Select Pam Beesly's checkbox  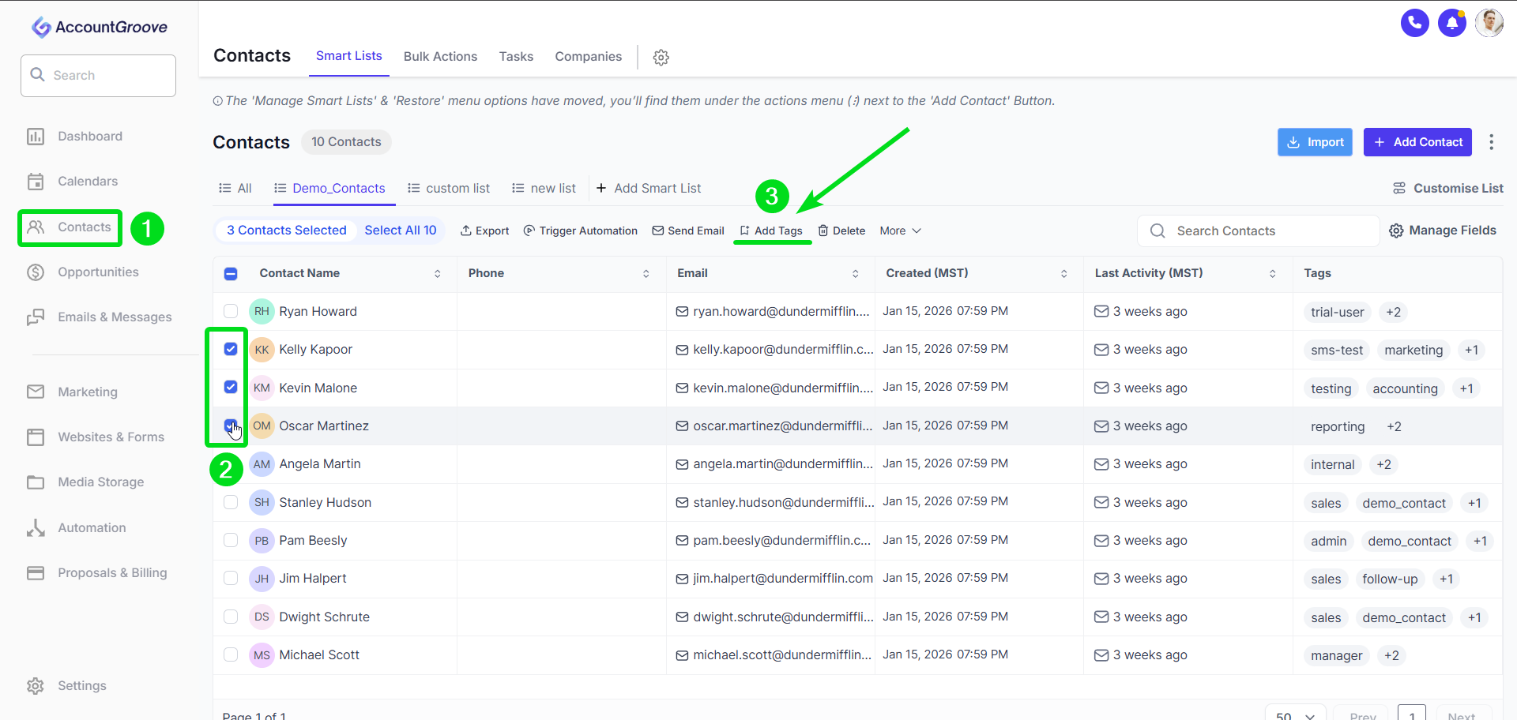coord(231,540)
